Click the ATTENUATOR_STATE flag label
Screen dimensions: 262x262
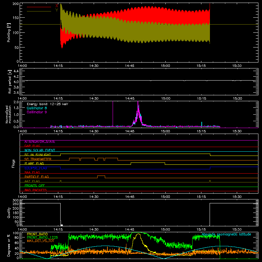(40, 142)
